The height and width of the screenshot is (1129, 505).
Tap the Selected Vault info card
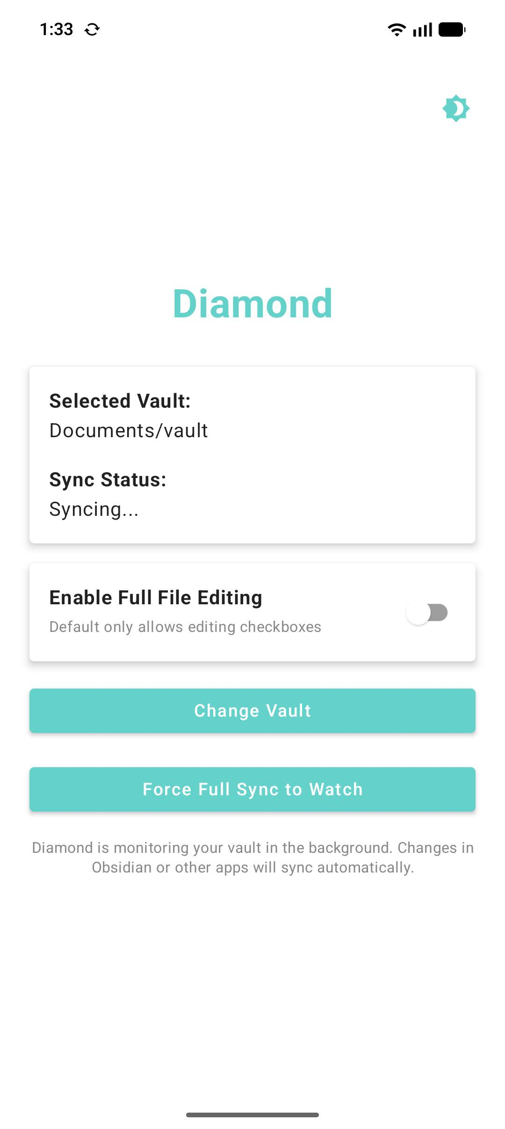coord(252,454)
